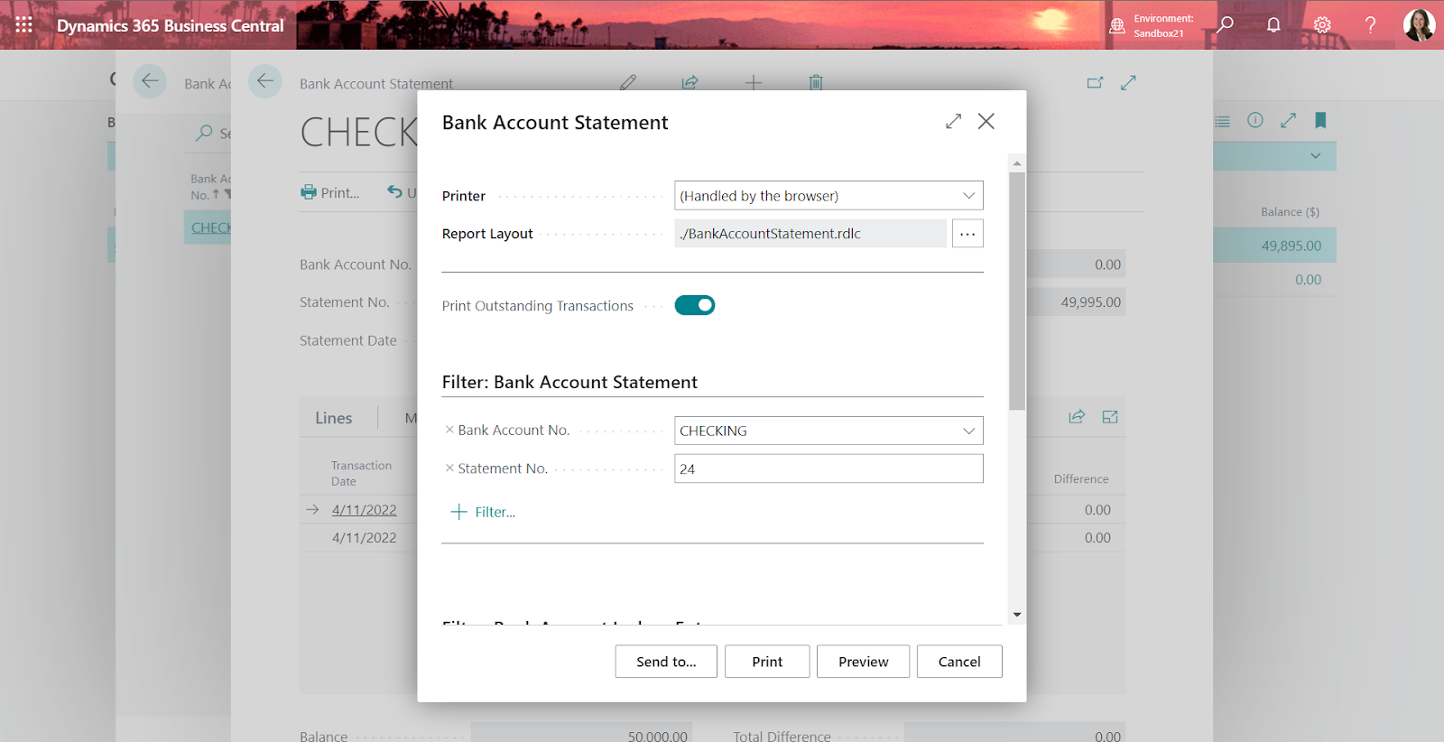Click the Preview button
This screenshot has width=1444, height=742.
(863, 662)
